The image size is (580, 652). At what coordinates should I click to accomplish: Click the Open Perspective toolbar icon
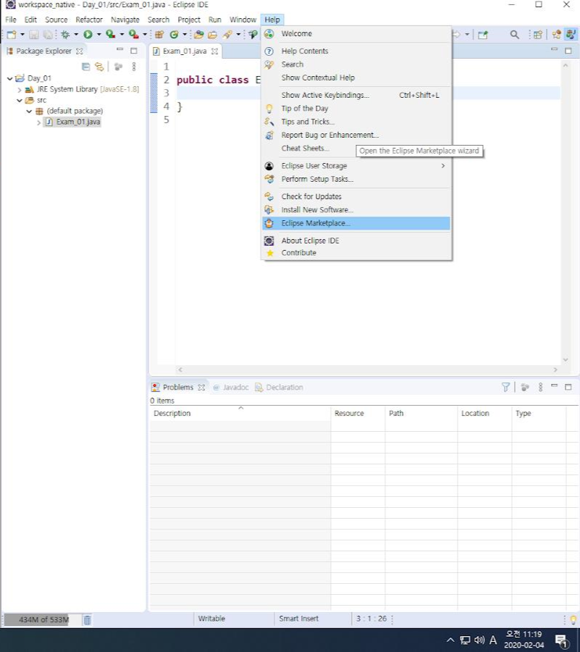537,35
